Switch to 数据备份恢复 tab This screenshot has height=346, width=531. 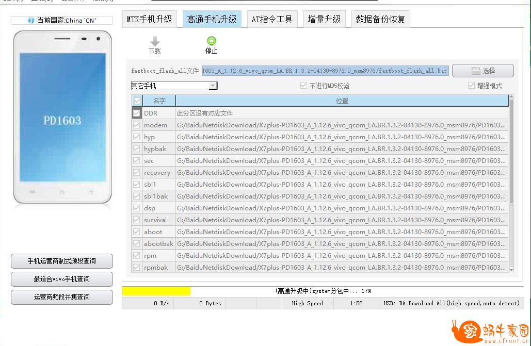tap(380, 19)
